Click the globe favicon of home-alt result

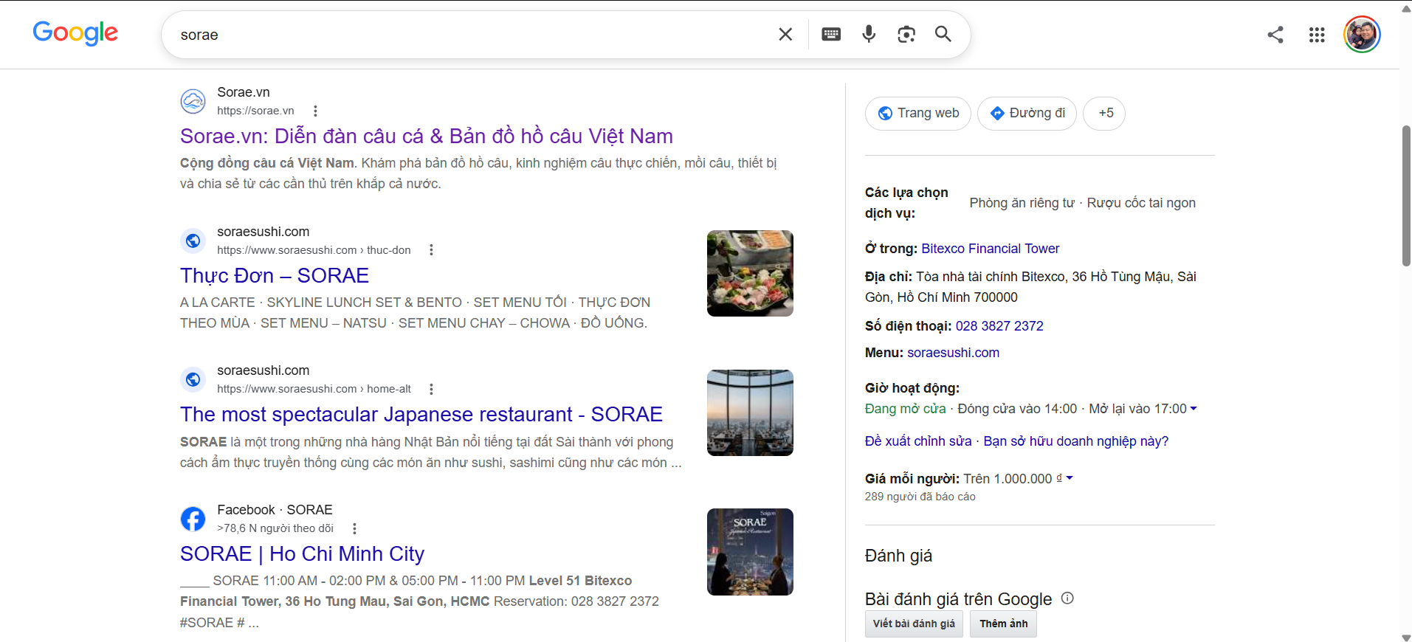pyautogui.click(x=193, y=379)
